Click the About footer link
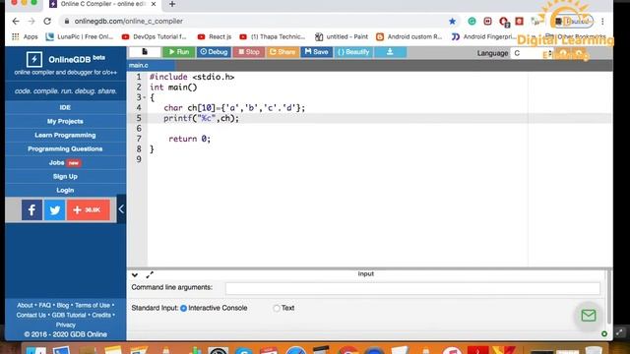630x354 pixels. (x=25, y=305)
